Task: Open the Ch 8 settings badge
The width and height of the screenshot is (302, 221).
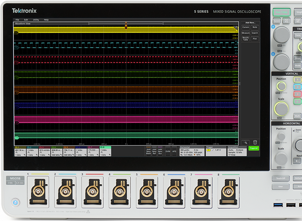Action: tap(105, 151)
